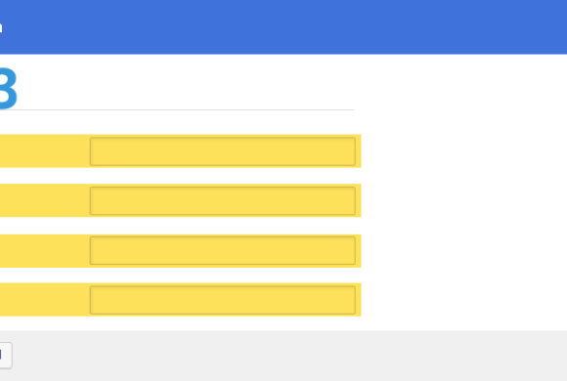Click the gray footer bar
This screenshot has height=381, width=567.
[283, 356]
